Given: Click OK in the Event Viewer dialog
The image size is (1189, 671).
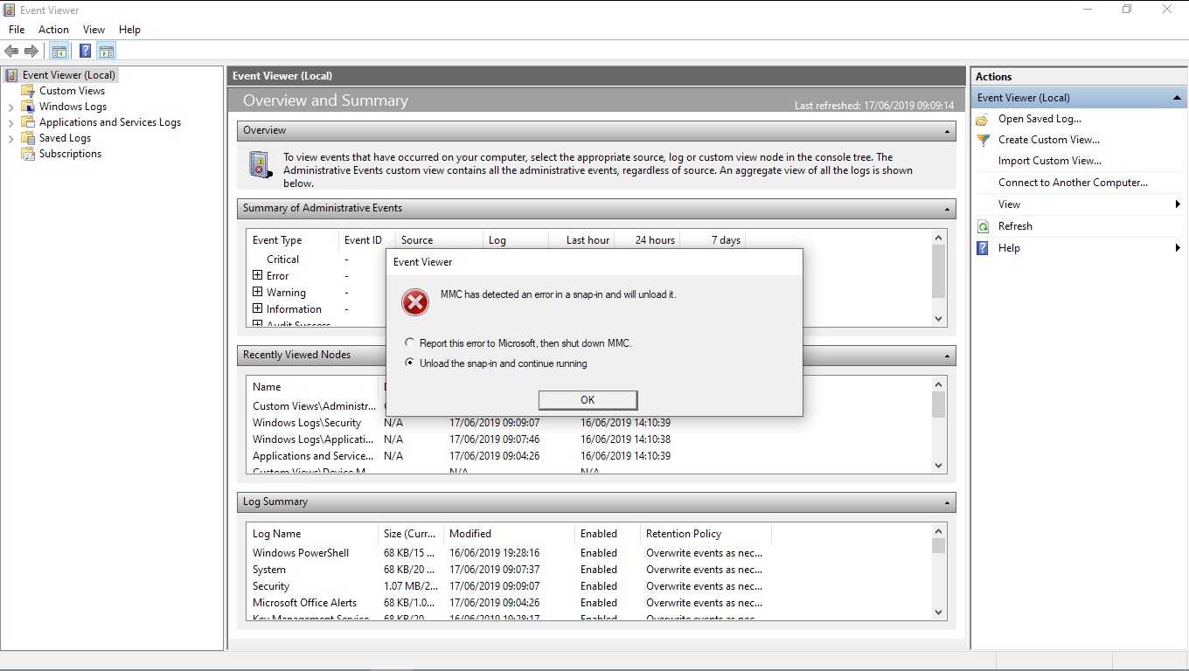Looking at the screenshot, I should coord(588,399).
